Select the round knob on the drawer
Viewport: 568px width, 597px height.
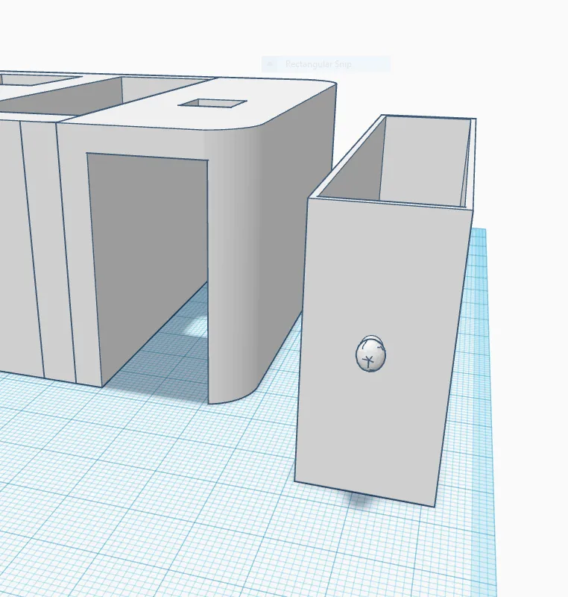point(370,354)
